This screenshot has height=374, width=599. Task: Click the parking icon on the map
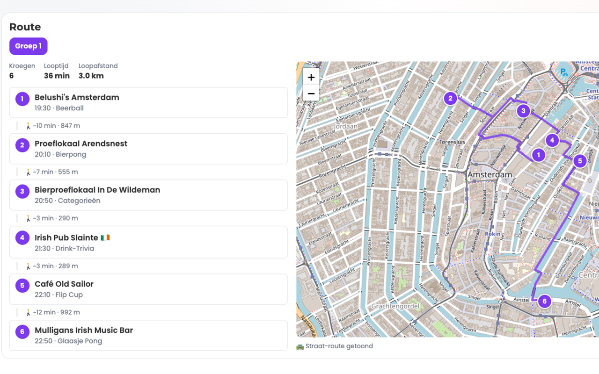click(564, 73)
